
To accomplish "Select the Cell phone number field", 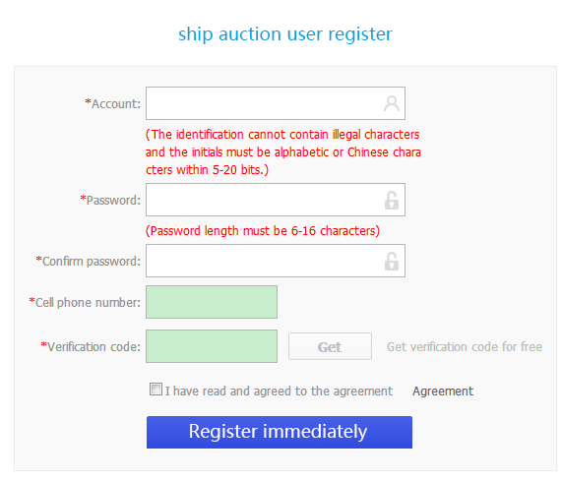I will (x=212, y=302).
